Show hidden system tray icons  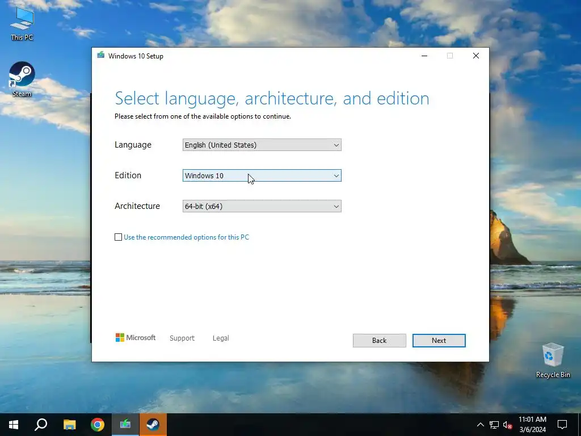point(480,425)
